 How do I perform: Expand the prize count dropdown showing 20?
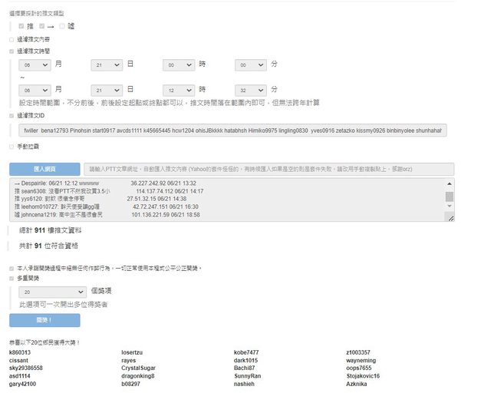point(52,292)
